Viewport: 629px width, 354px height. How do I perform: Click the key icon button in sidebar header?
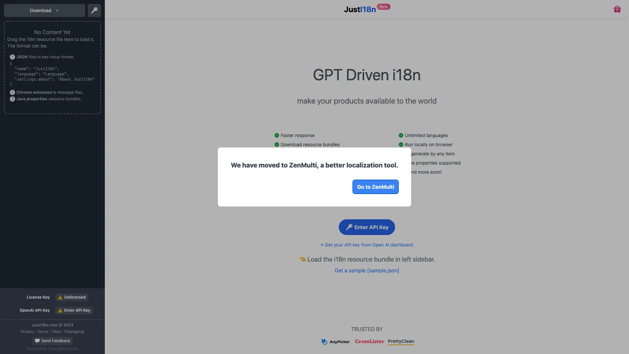coord(94,10)
